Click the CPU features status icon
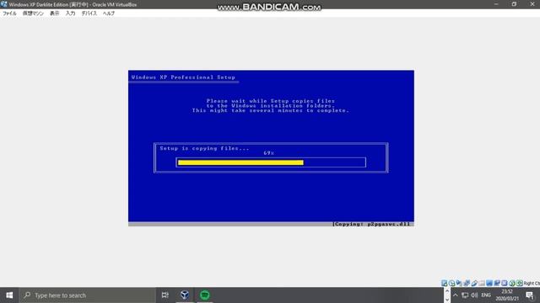 [x=505, y=283]
